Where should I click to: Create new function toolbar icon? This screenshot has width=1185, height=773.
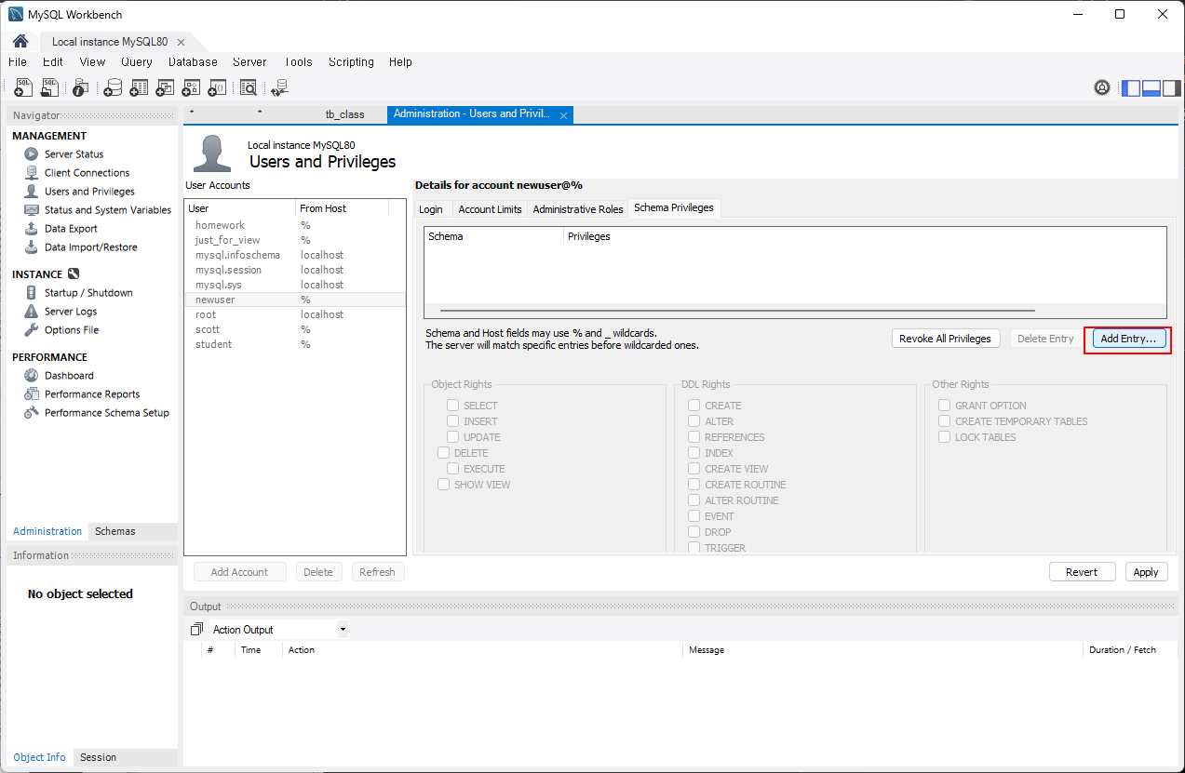[x=217, y=87]
